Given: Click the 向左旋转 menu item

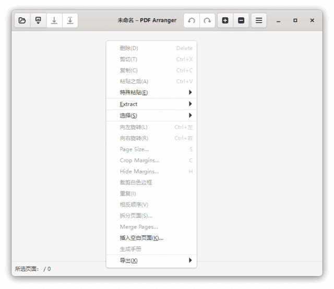Looking at the screenshot, I should 134,127.
